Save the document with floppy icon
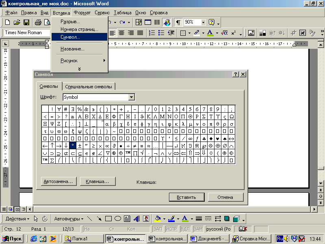 click(x=26, y=22)
